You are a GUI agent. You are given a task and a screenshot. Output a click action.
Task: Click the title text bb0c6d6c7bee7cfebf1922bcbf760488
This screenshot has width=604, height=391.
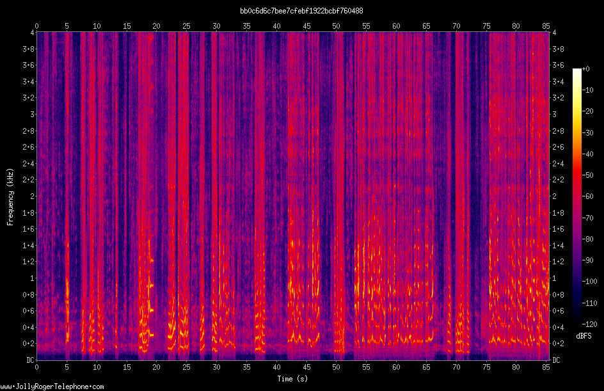[x=301, y=11]
